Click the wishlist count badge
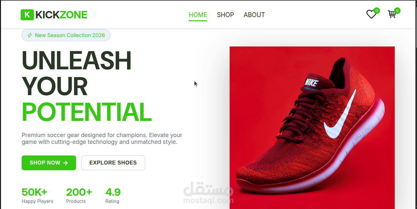 [377, 11]
